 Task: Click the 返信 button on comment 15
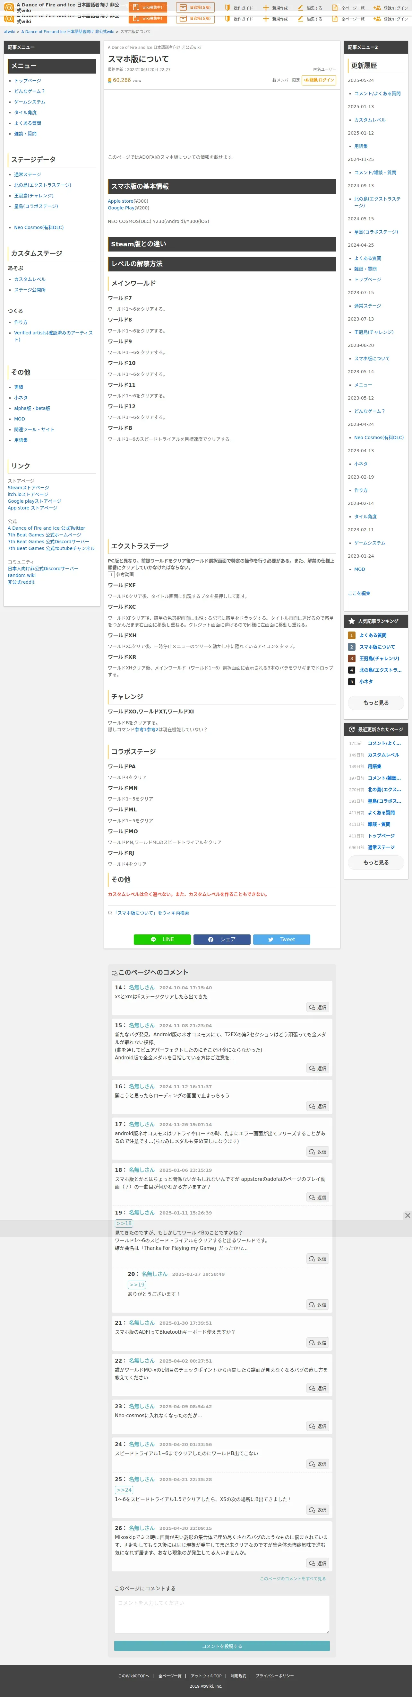pos(317,1068)
